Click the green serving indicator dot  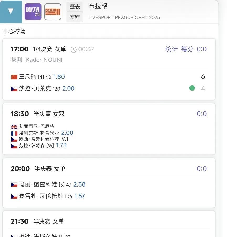tap(192, 88)
